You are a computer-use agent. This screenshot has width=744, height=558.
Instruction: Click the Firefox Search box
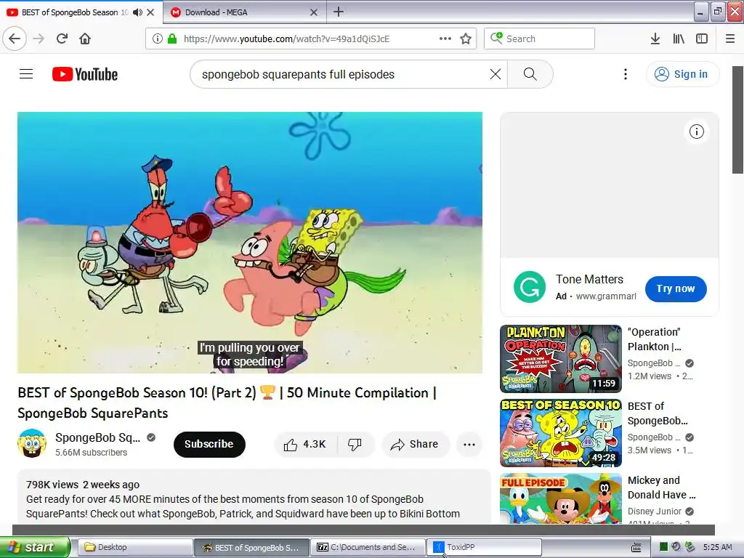point(540,39)
